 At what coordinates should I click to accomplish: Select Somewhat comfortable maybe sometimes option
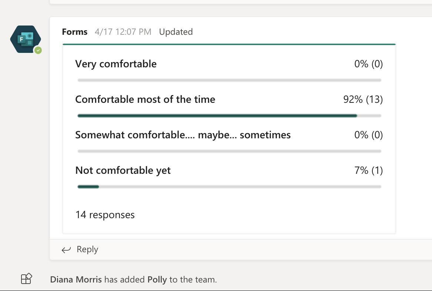point(183,135)
